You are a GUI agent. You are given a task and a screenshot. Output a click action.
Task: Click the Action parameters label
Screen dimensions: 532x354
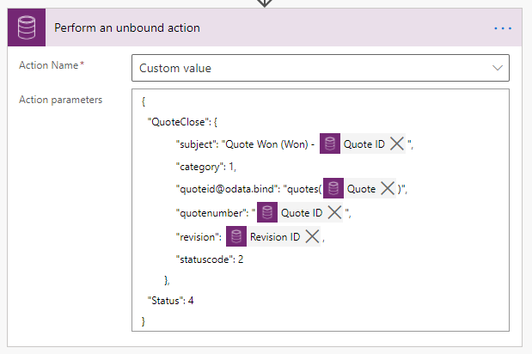click(61, 100)
